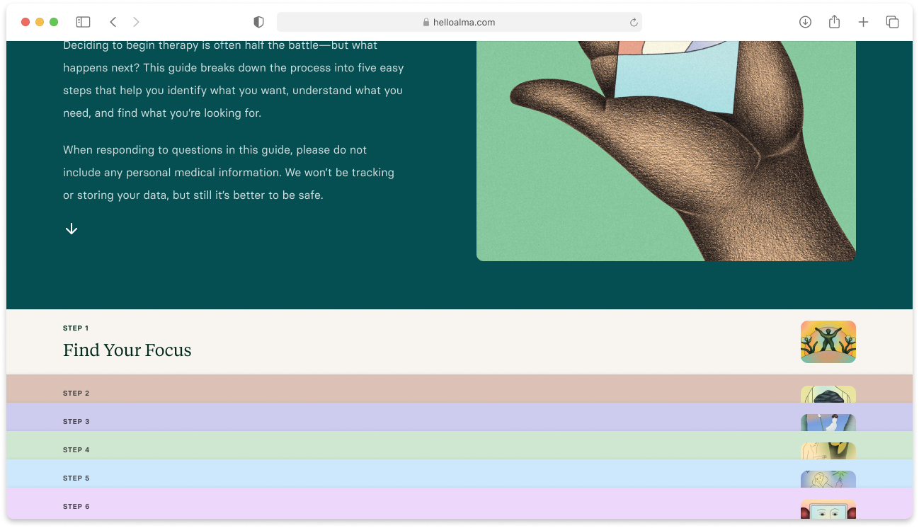This screenshot has height=528, width=919.
Task: Click the Step 5 thumbnail illustration
Action: (x=828, y=479)
